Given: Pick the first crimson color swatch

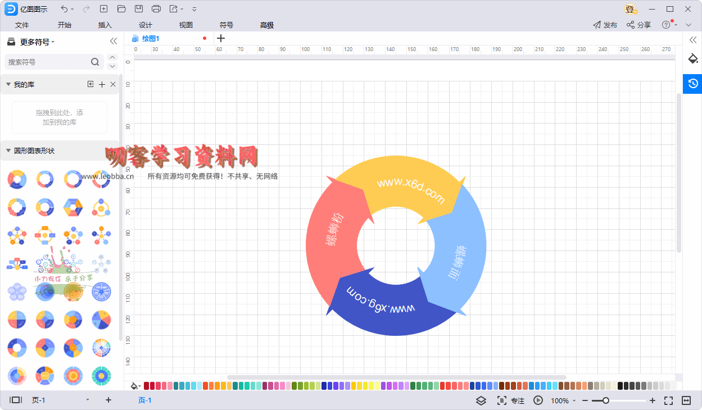Looking at the screenshot, I should coord(146,386).
